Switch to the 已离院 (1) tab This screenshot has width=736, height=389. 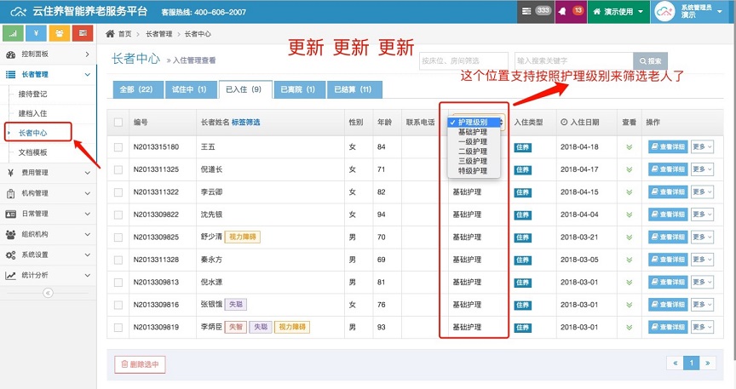pos(297,89)
